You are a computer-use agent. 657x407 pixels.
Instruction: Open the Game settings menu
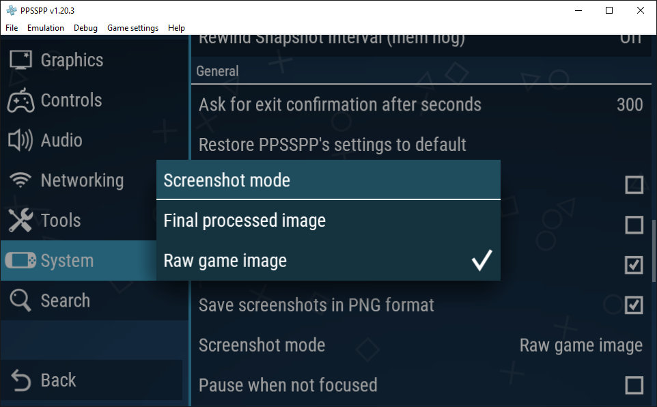pyautogui.click(x=132, y=28)
